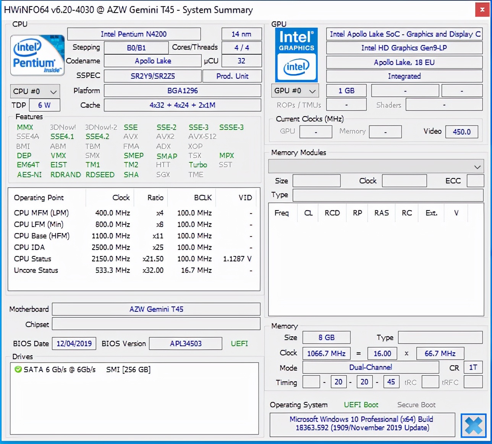492x444 pixels.
Task: Click the Intel Pentium Inside logo
Action: (37, 55)
